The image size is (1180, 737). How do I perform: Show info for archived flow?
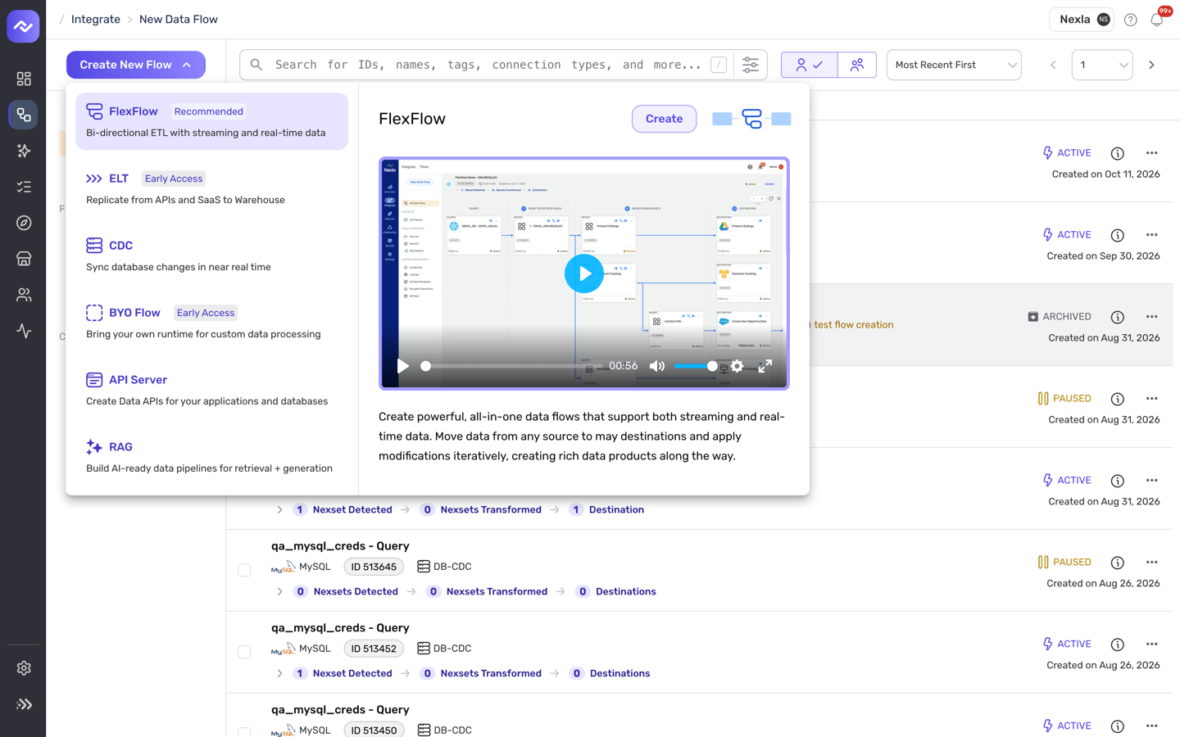[x=1117, y=317]
